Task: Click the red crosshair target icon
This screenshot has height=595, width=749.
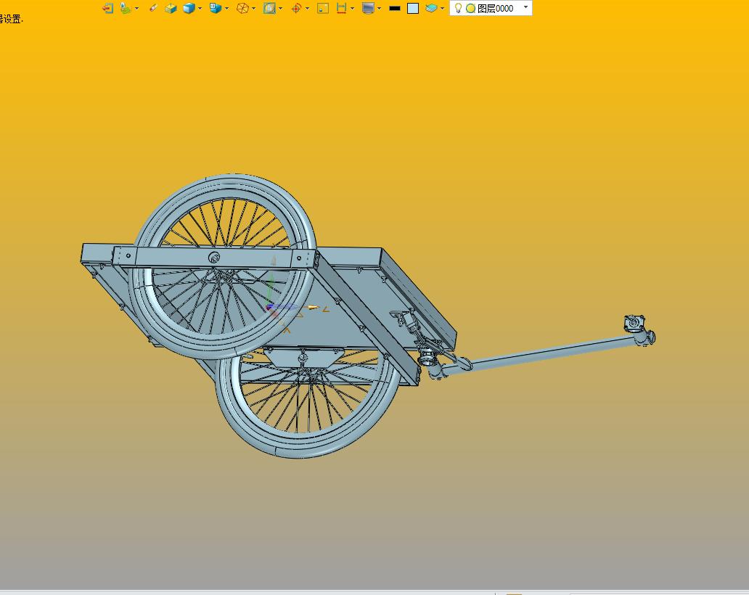Action: [x=296, y=8]
